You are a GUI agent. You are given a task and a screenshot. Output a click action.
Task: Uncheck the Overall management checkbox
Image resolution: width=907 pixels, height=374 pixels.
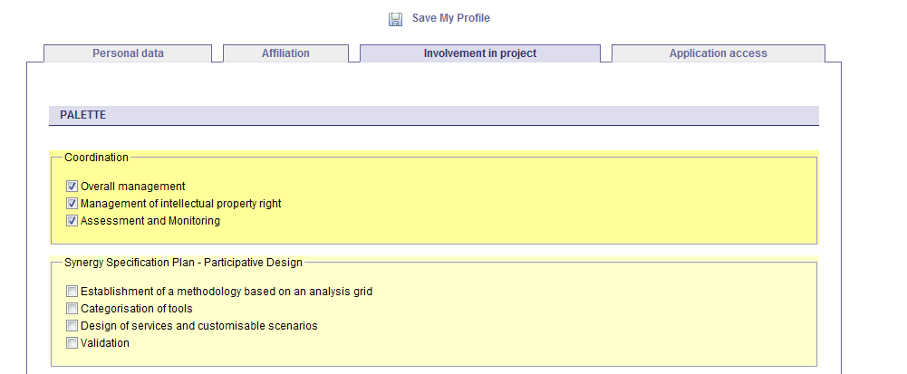click(x=72, y=187)
